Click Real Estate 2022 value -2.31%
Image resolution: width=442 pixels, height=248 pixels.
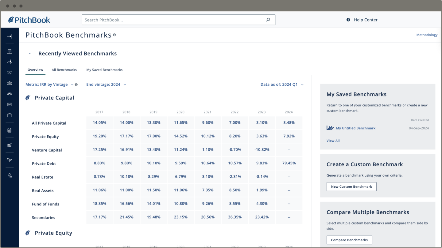pos(235,176)
